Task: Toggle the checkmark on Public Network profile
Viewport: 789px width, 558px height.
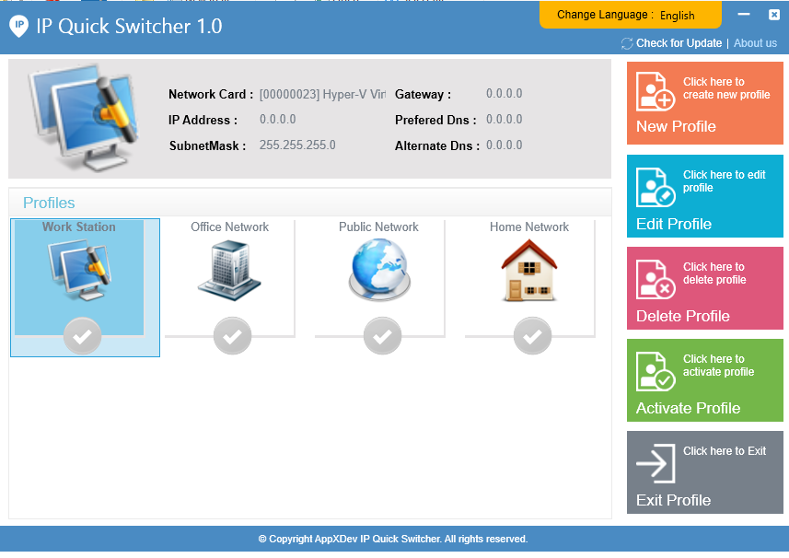Action: click(x=382, y=336)
